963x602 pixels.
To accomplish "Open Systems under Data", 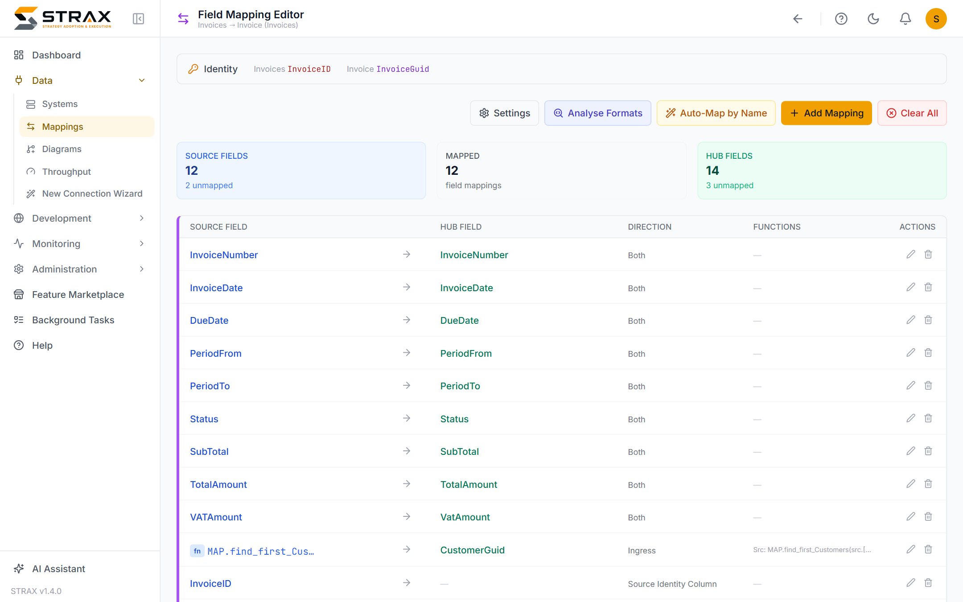I will click(87, 104).
